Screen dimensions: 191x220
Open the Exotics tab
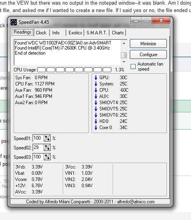75,33
